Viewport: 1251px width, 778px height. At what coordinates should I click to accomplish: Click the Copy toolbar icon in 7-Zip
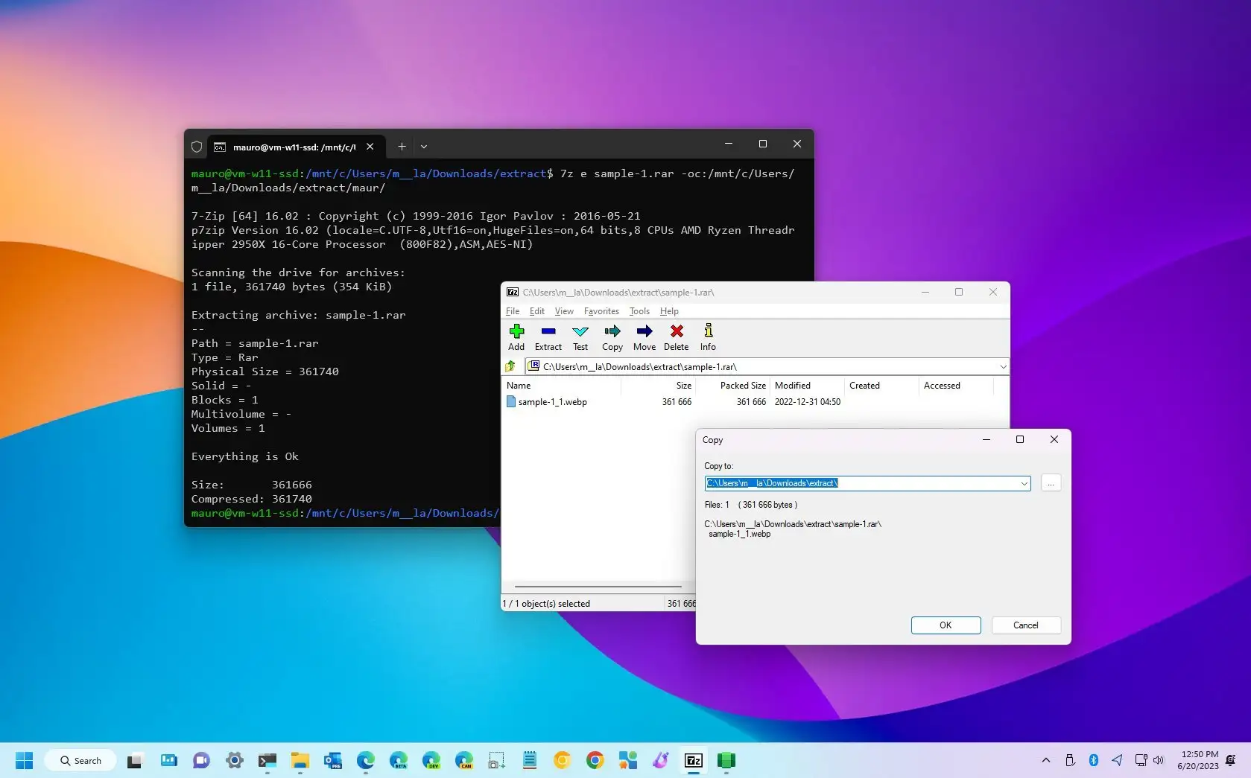(612, 337)
